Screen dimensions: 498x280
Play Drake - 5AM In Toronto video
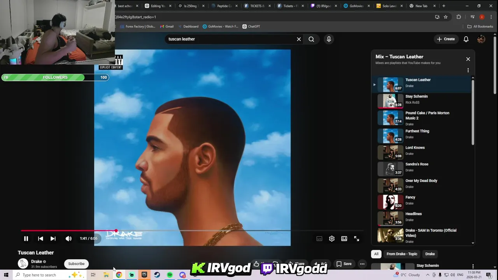click(x=421, y=235)
